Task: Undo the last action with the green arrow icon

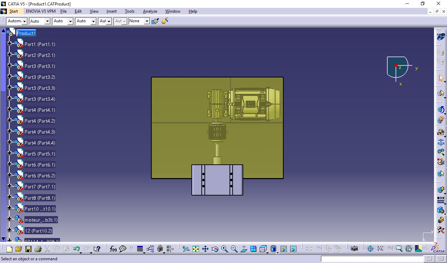Action: tap(77, 249)
